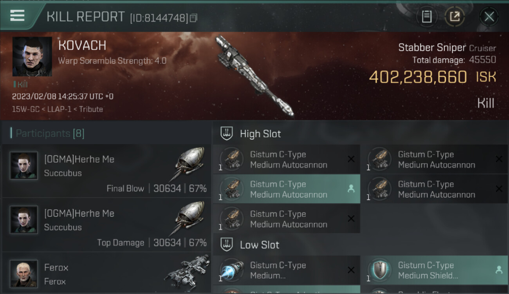This screenshot has height=294, width=509.
Task: Expand the High Slot section header
Action: point(361,133)
